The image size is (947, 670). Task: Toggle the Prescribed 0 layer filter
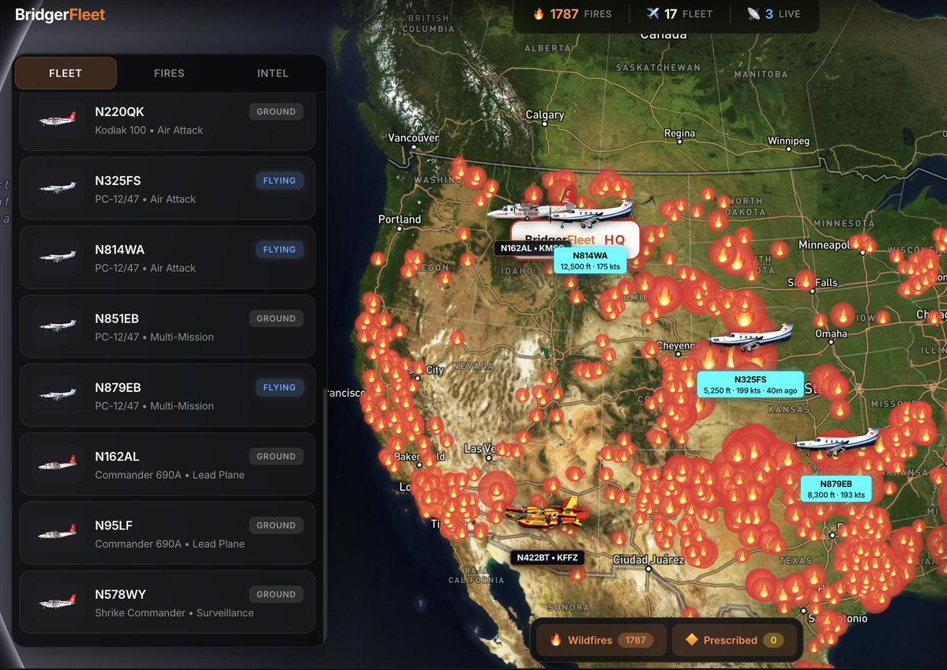click(x=733, y=640)
